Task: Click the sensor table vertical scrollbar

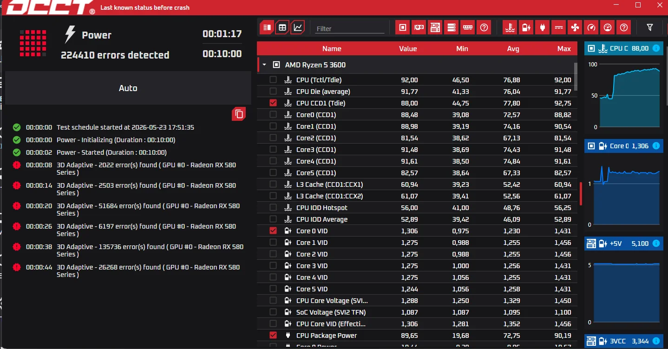Action: [x=576, y=77]
